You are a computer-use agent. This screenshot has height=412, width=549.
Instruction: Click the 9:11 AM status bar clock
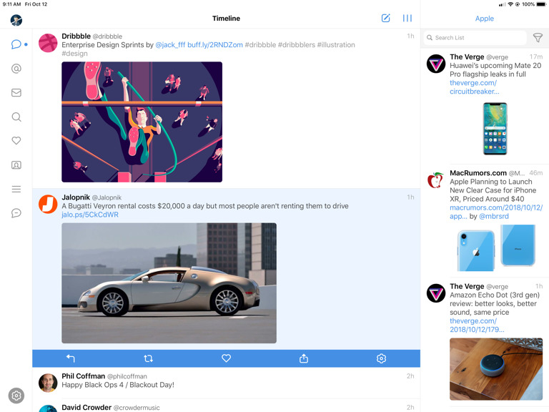tap(11, 4)
